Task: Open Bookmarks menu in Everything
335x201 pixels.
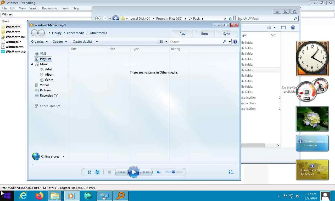Action: point(50,8)
